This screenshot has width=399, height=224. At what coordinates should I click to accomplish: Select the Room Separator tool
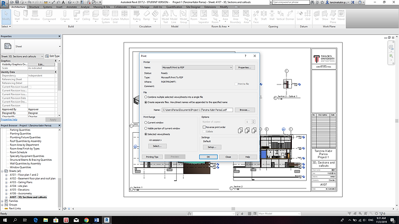tap(204, 17)
